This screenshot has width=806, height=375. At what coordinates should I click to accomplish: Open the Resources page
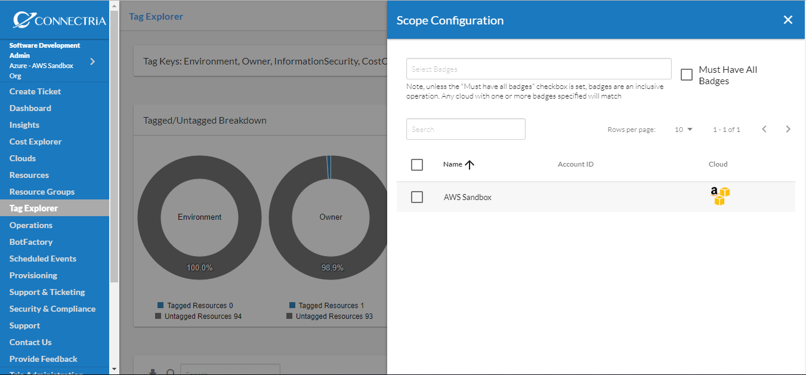29,175
